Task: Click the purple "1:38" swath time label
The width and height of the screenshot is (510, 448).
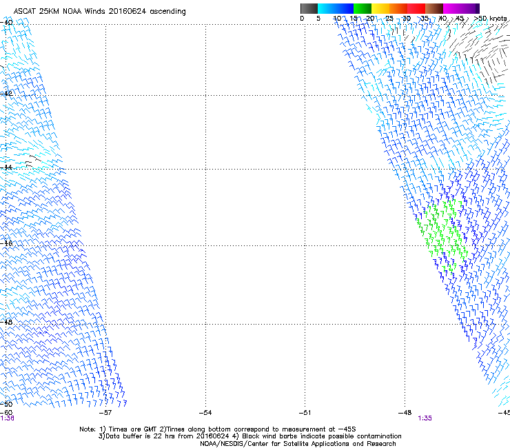Action: pos(7,418)
